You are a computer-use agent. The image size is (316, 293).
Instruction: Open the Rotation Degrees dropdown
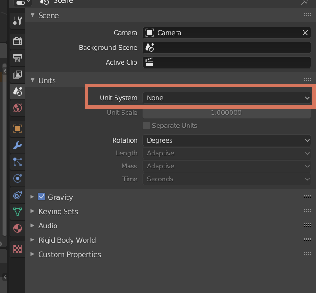tap(227, 140)
